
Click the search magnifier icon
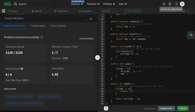coord(15,4)
